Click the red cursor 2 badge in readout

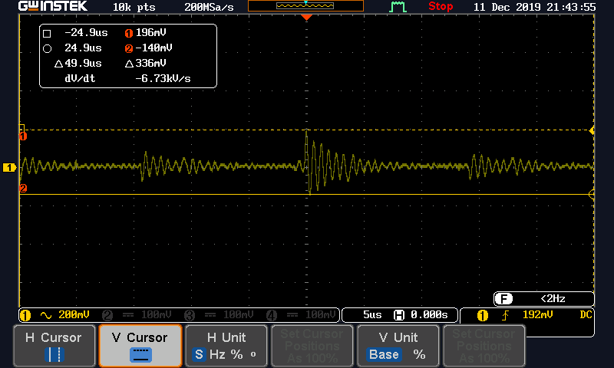[x=129, y=48]
